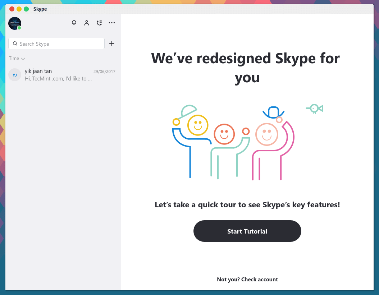Expand the Time sort dropdown
379x295 pixels.
(17, 58)
